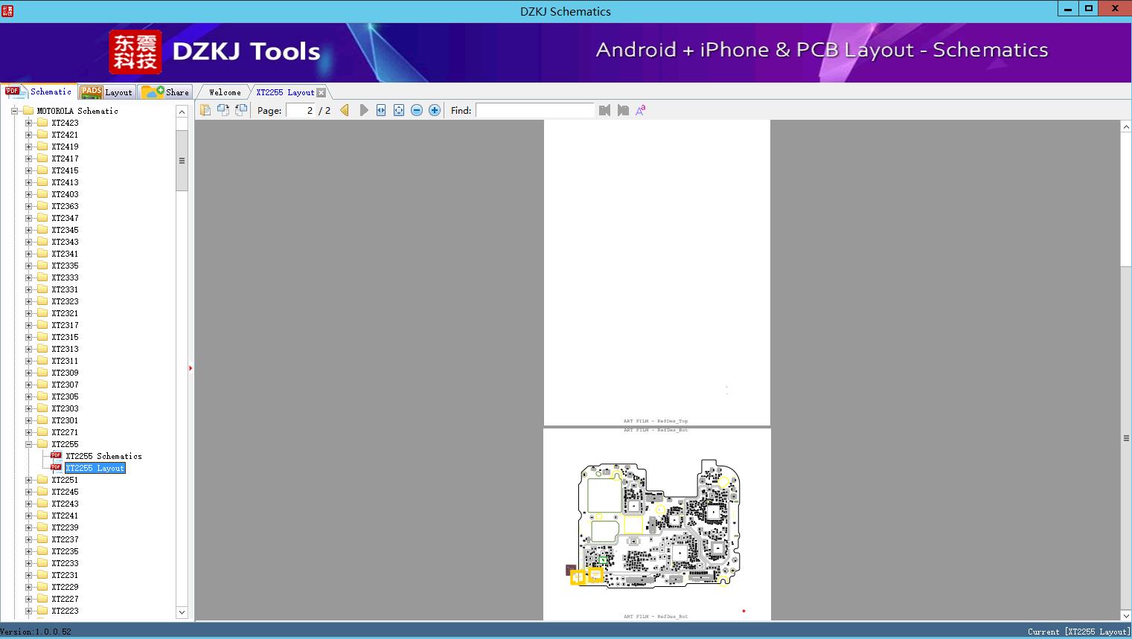Click the page number field
The image size is (1132, 639).
point(301,110)
